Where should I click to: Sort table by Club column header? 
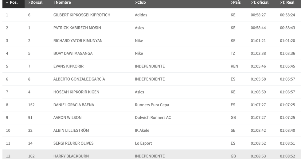tap(140, 3)
